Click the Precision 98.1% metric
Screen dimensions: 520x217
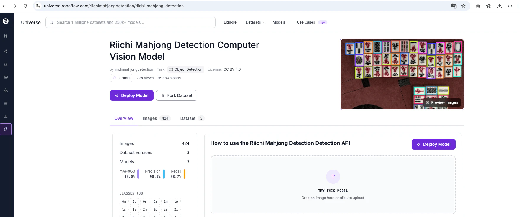pos(155,174)
